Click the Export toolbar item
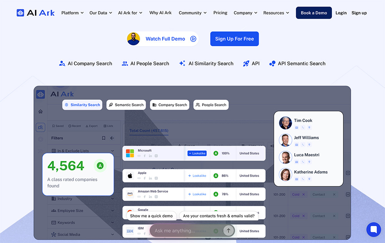The height and width of the screenshot is (243, 385). (92, 126)
